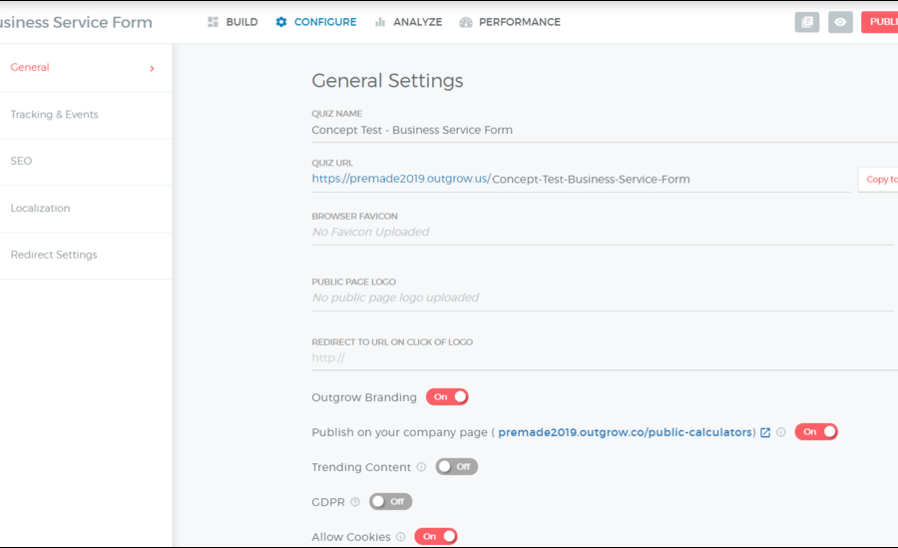Open the Redirect Settings section
This screenshot has height=548, width=898.
(54, 256)
